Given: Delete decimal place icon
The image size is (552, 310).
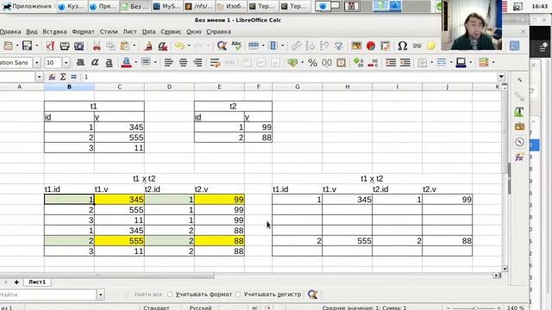Looking at the screenshot, I should (x=373, y=63).
